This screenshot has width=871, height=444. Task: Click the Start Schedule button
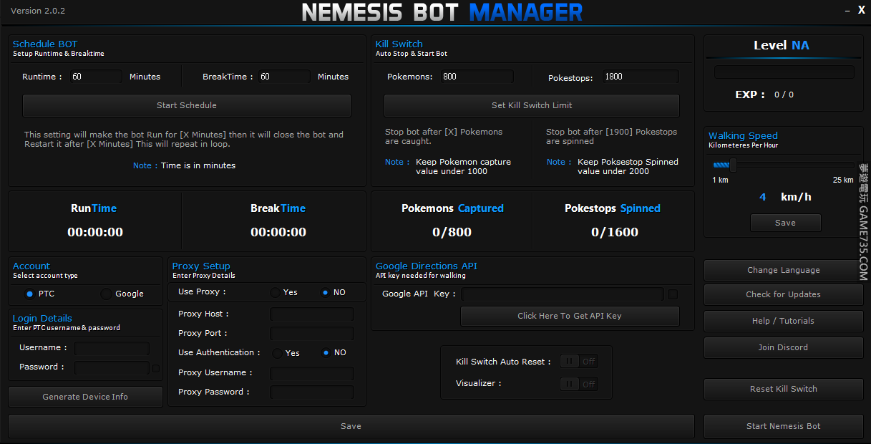(186, 105)
